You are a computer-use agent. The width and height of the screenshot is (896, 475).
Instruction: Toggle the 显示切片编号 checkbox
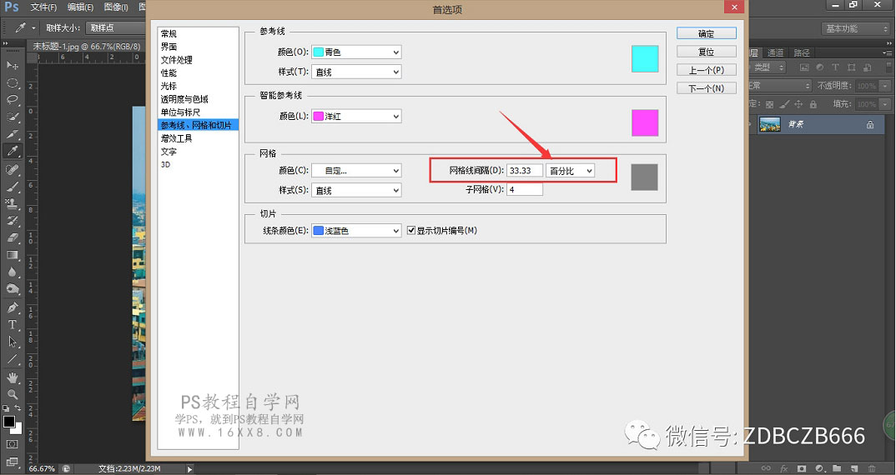coord(410,231)
